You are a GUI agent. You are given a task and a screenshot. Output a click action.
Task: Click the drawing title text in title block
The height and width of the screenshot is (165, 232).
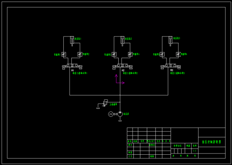coord(211,142)
